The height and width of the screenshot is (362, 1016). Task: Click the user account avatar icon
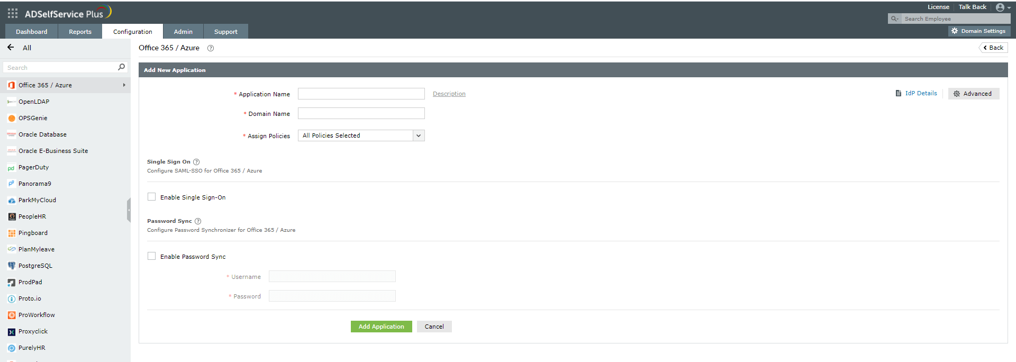(1000, 7)
